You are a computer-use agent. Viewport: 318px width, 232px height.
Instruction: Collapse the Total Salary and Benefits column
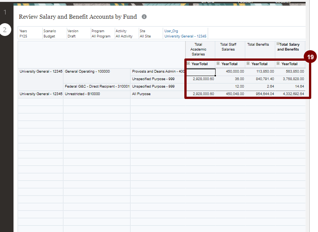(x=278, y=44)
